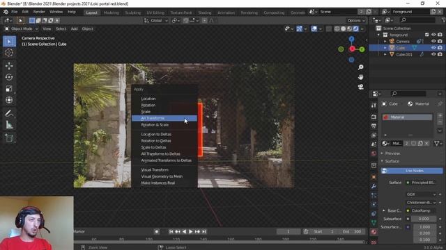
Task: Click the Blender logo menu icon
Action: (x=6, y=12)
